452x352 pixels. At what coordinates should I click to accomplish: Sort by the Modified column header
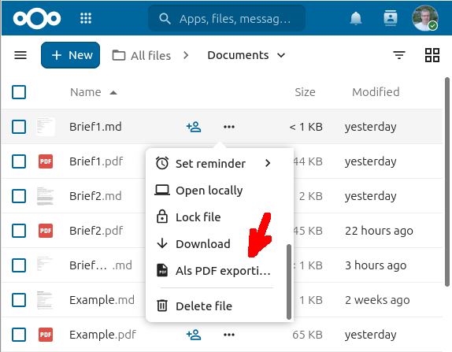(376, 92)
